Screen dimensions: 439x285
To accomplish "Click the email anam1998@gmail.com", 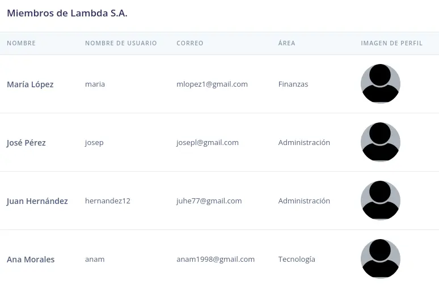I will [216, 260].
